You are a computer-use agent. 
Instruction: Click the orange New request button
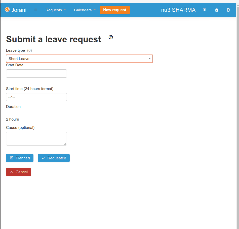(x=115, y=10)
